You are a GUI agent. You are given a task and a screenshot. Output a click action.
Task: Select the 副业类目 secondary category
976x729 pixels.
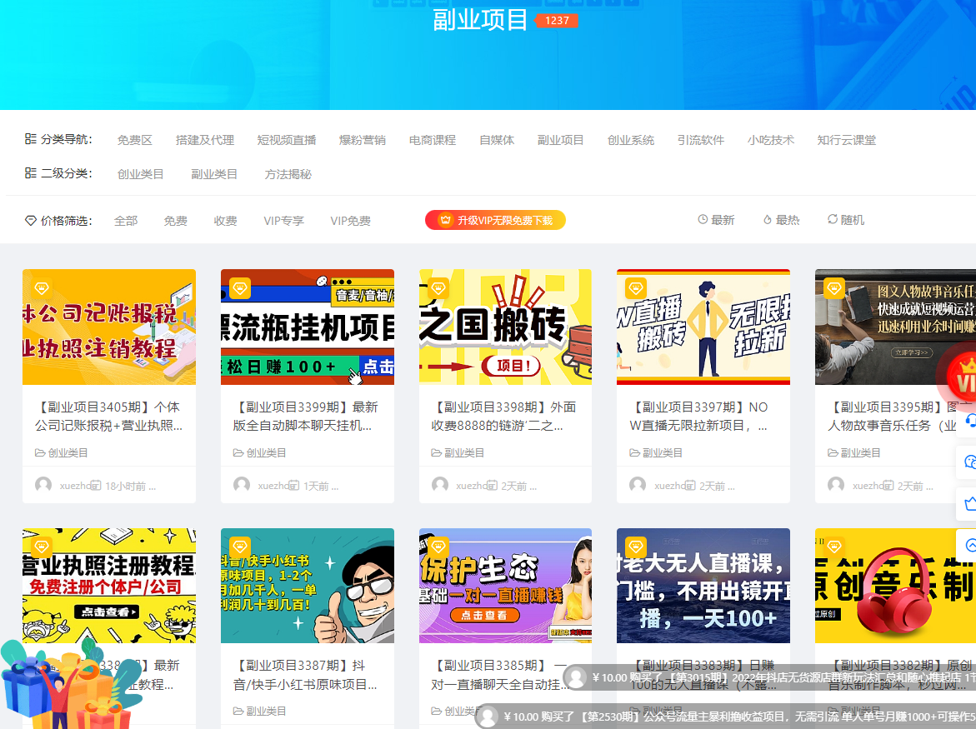tap(216, 173)
